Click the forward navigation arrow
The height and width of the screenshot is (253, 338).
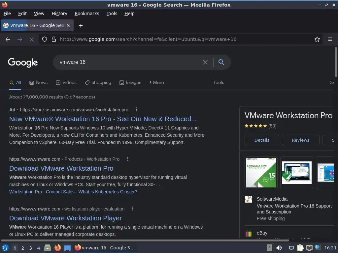(x=20, y=40)
